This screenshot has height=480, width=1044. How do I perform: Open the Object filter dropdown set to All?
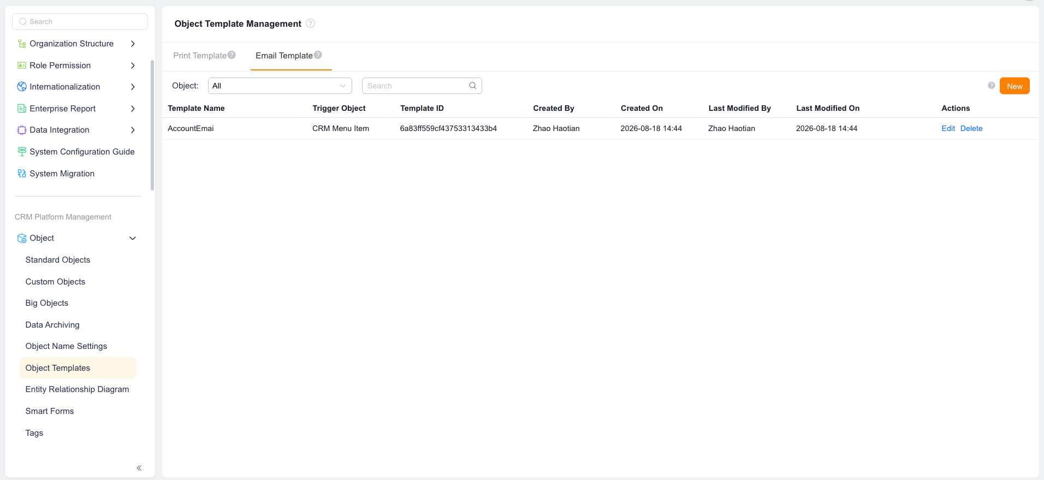280,86
